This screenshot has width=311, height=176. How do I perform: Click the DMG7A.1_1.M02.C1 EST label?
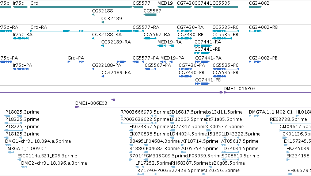click(x=271, y=112)
